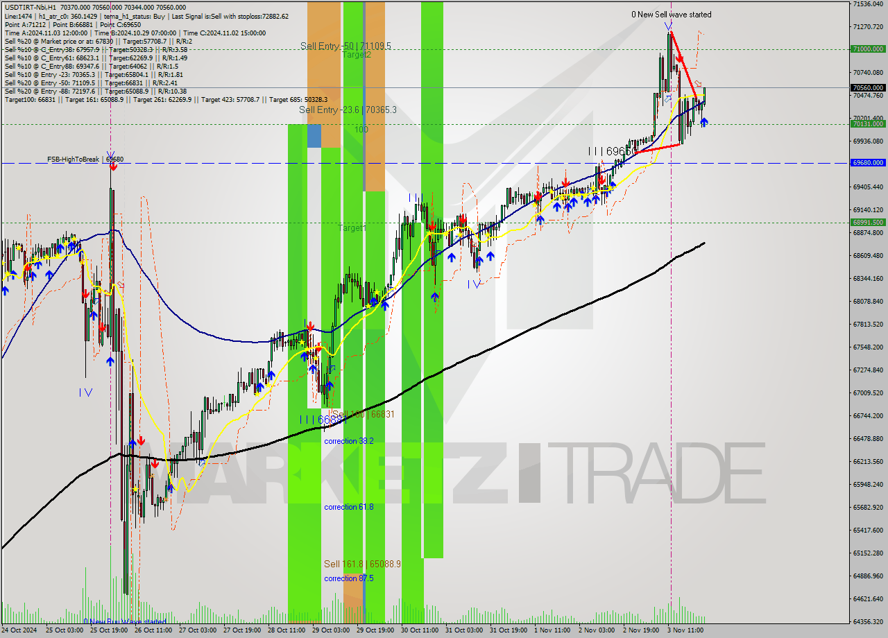Click the '26 Oct 11:00' time label
Viewport: 888px width, 638px height.
click(x=154, y=630)
